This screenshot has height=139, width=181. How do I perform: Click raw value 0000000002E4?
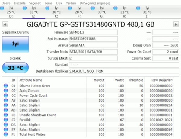pos(161,105)
